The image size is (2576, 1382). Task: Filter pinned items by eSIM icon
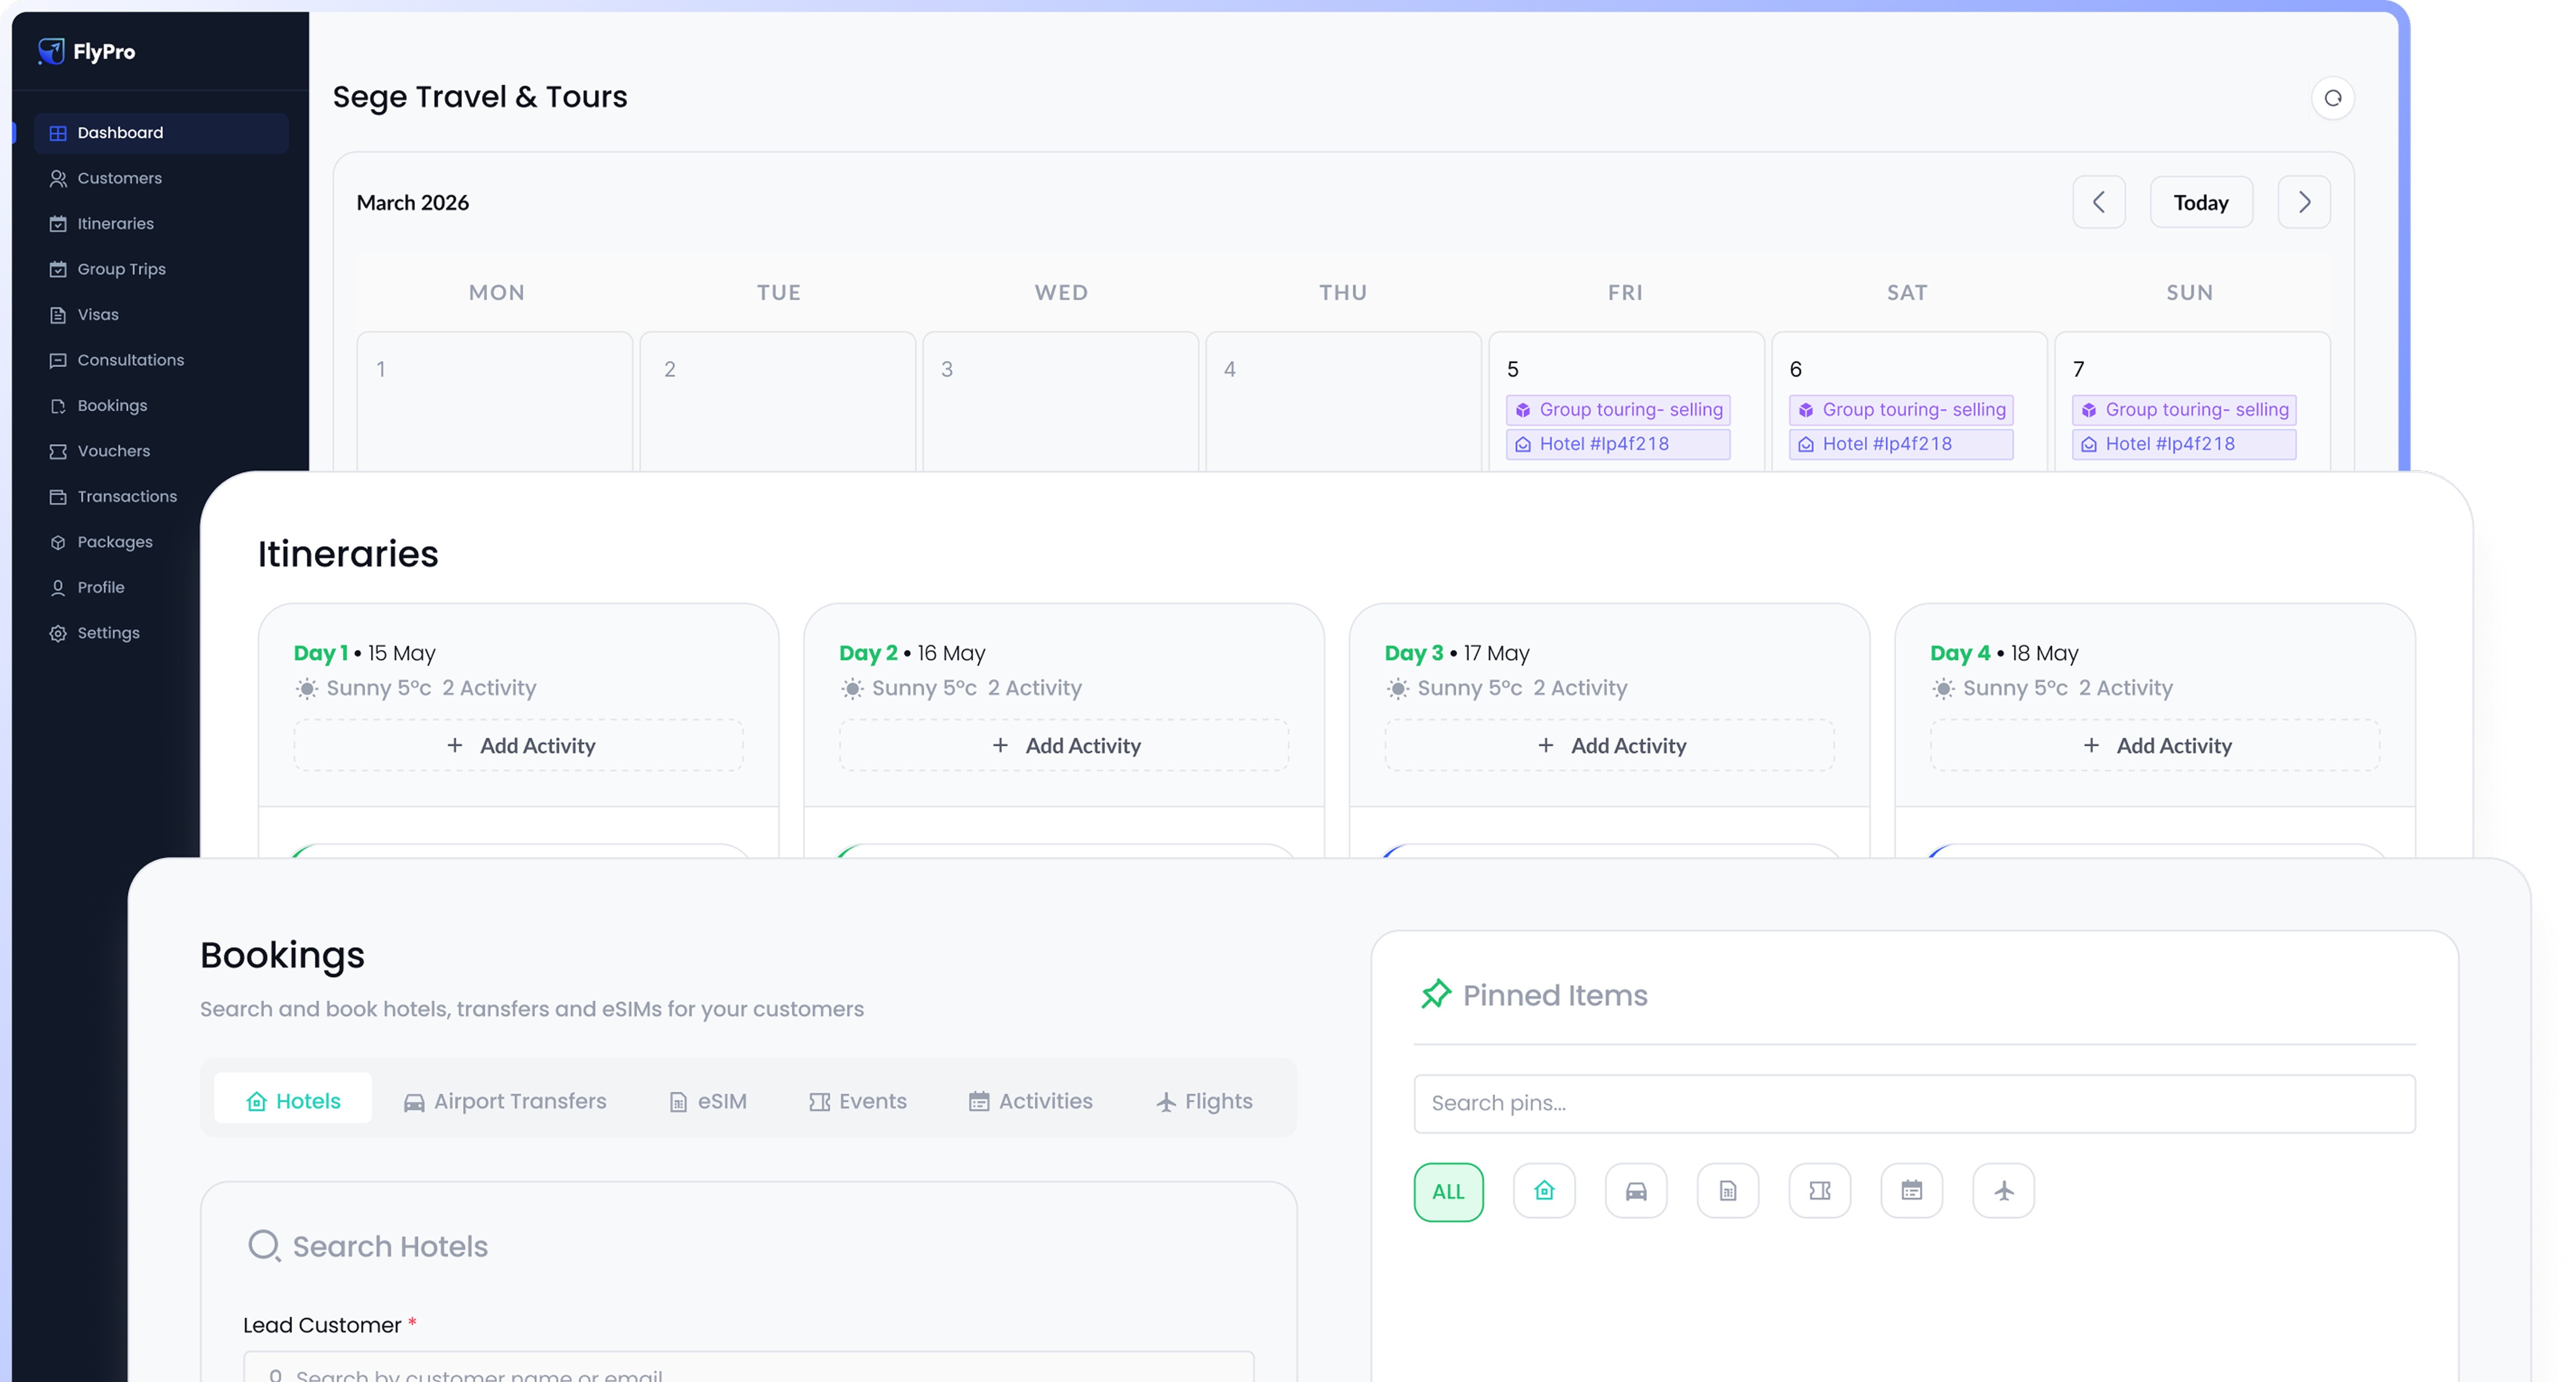(x=1728, y=1191)
